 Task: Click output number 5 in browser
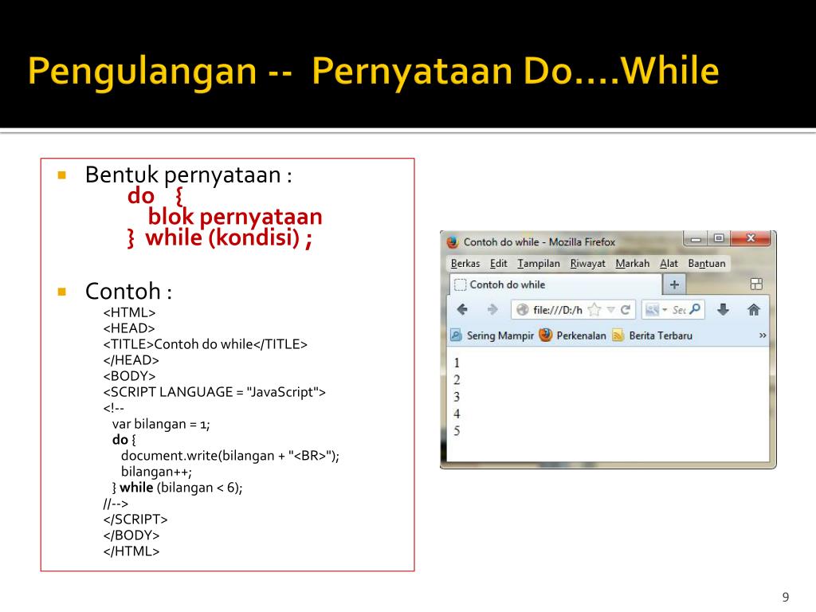point(457,431)
